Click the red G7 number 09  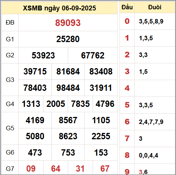[x=31, y=169]
